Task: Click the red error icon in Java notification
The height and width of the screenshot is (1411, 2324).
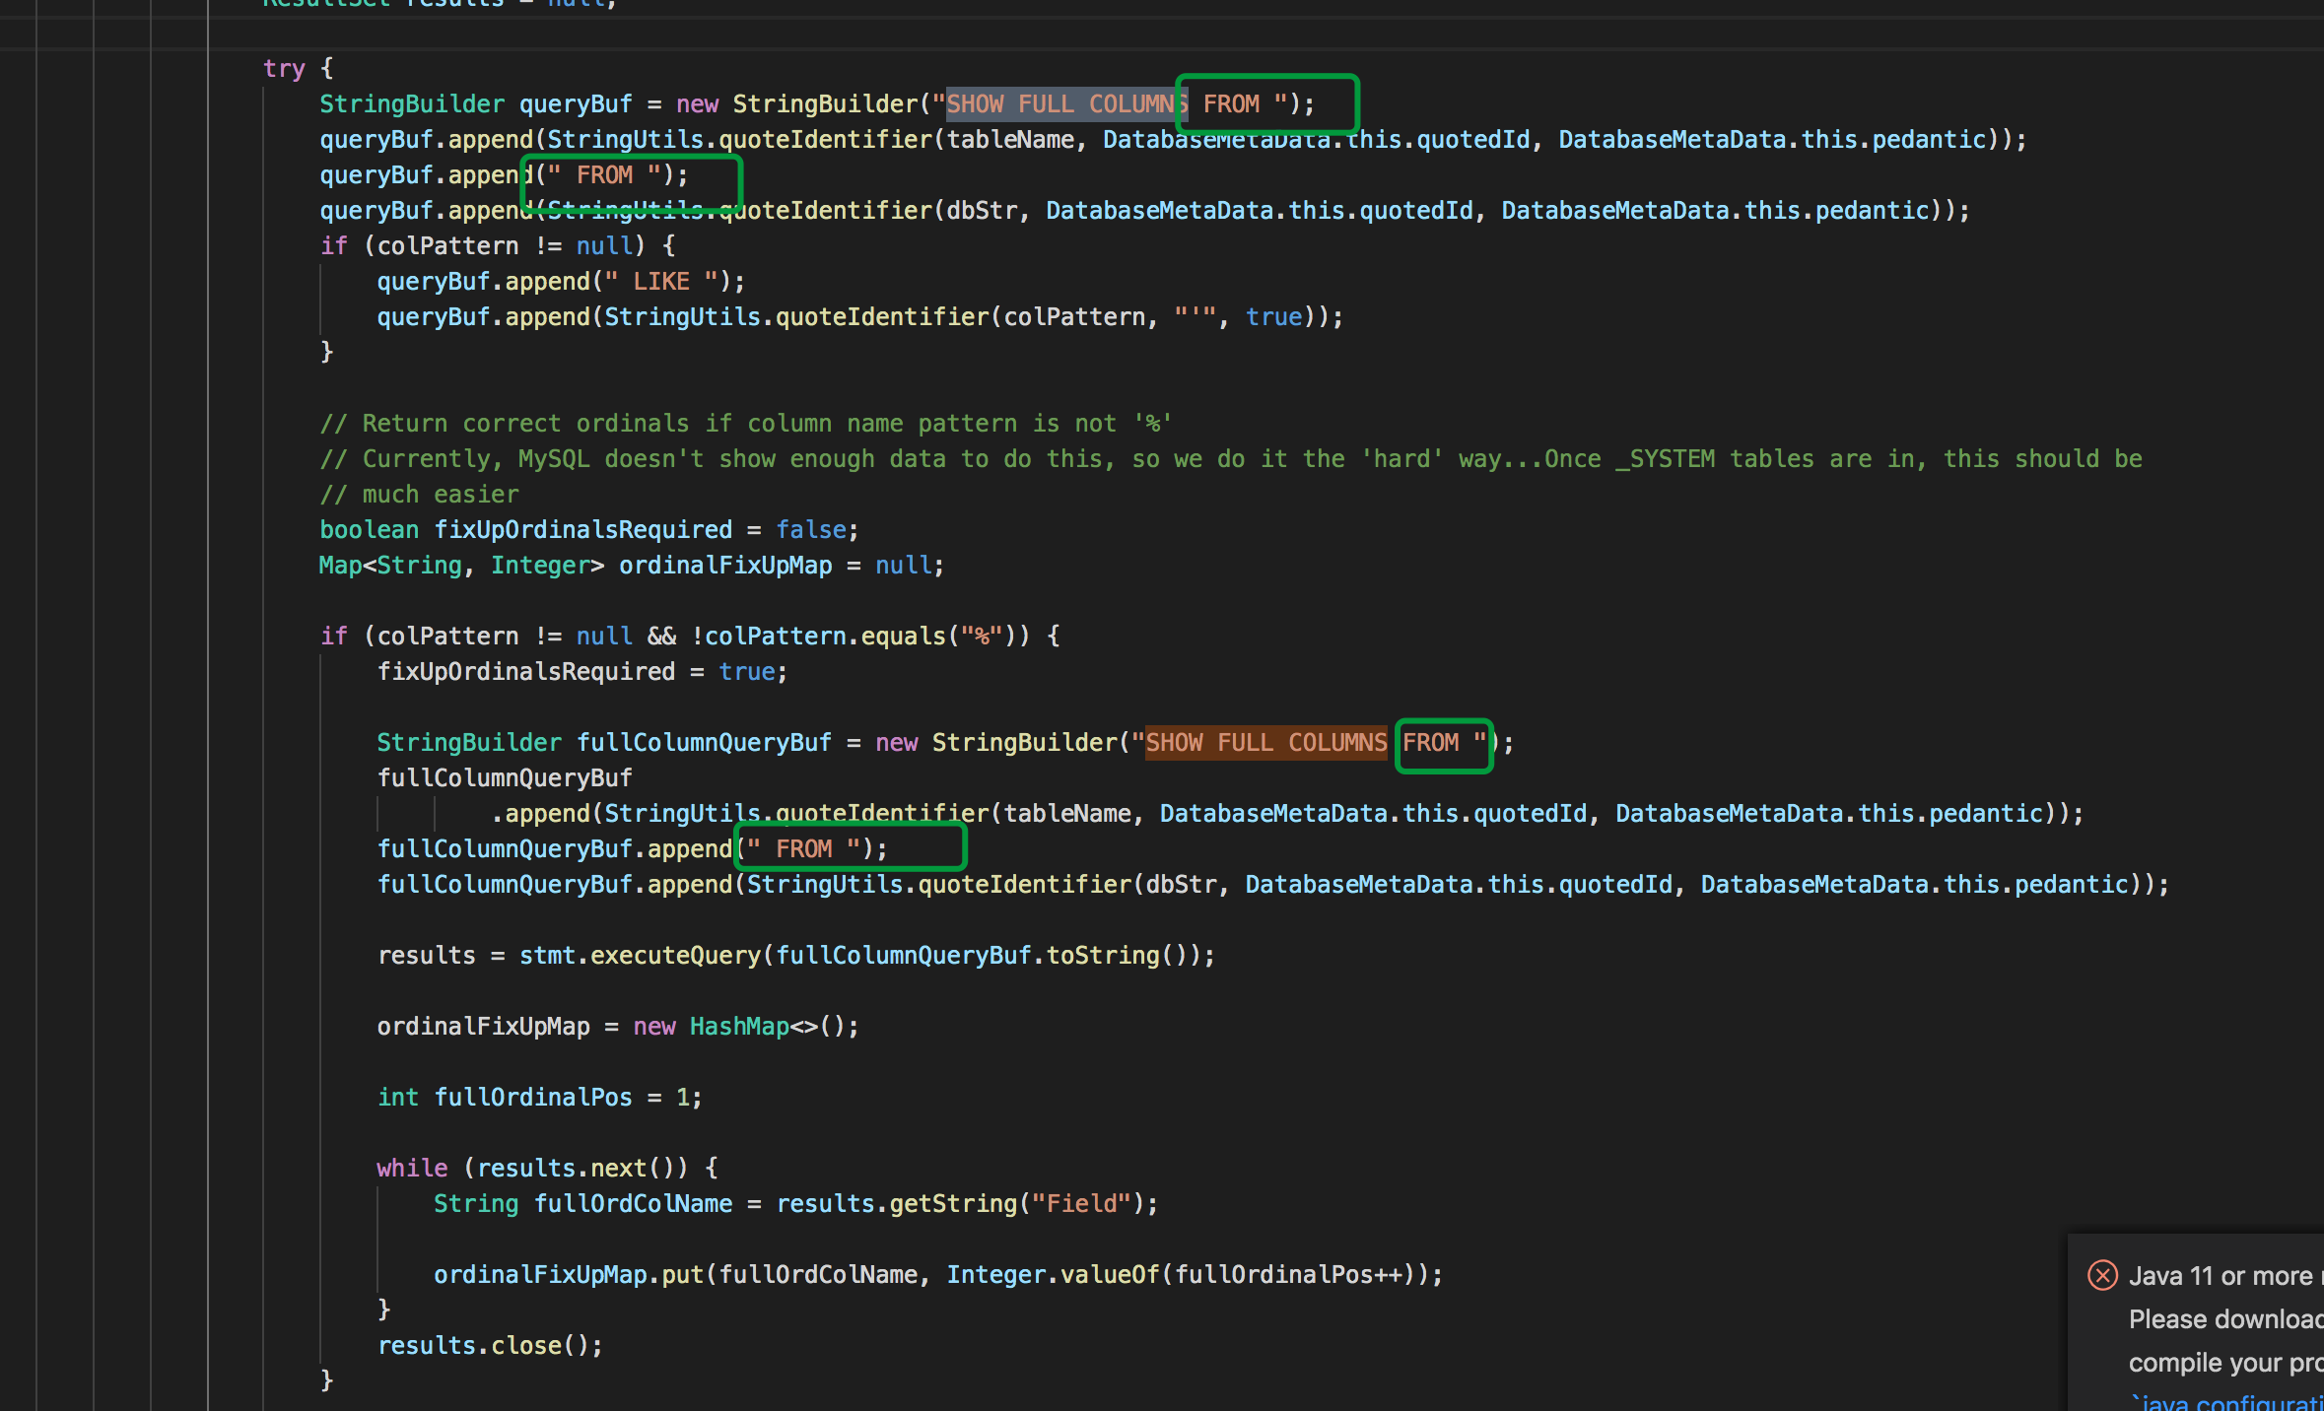Action: click(2101, 1275)
